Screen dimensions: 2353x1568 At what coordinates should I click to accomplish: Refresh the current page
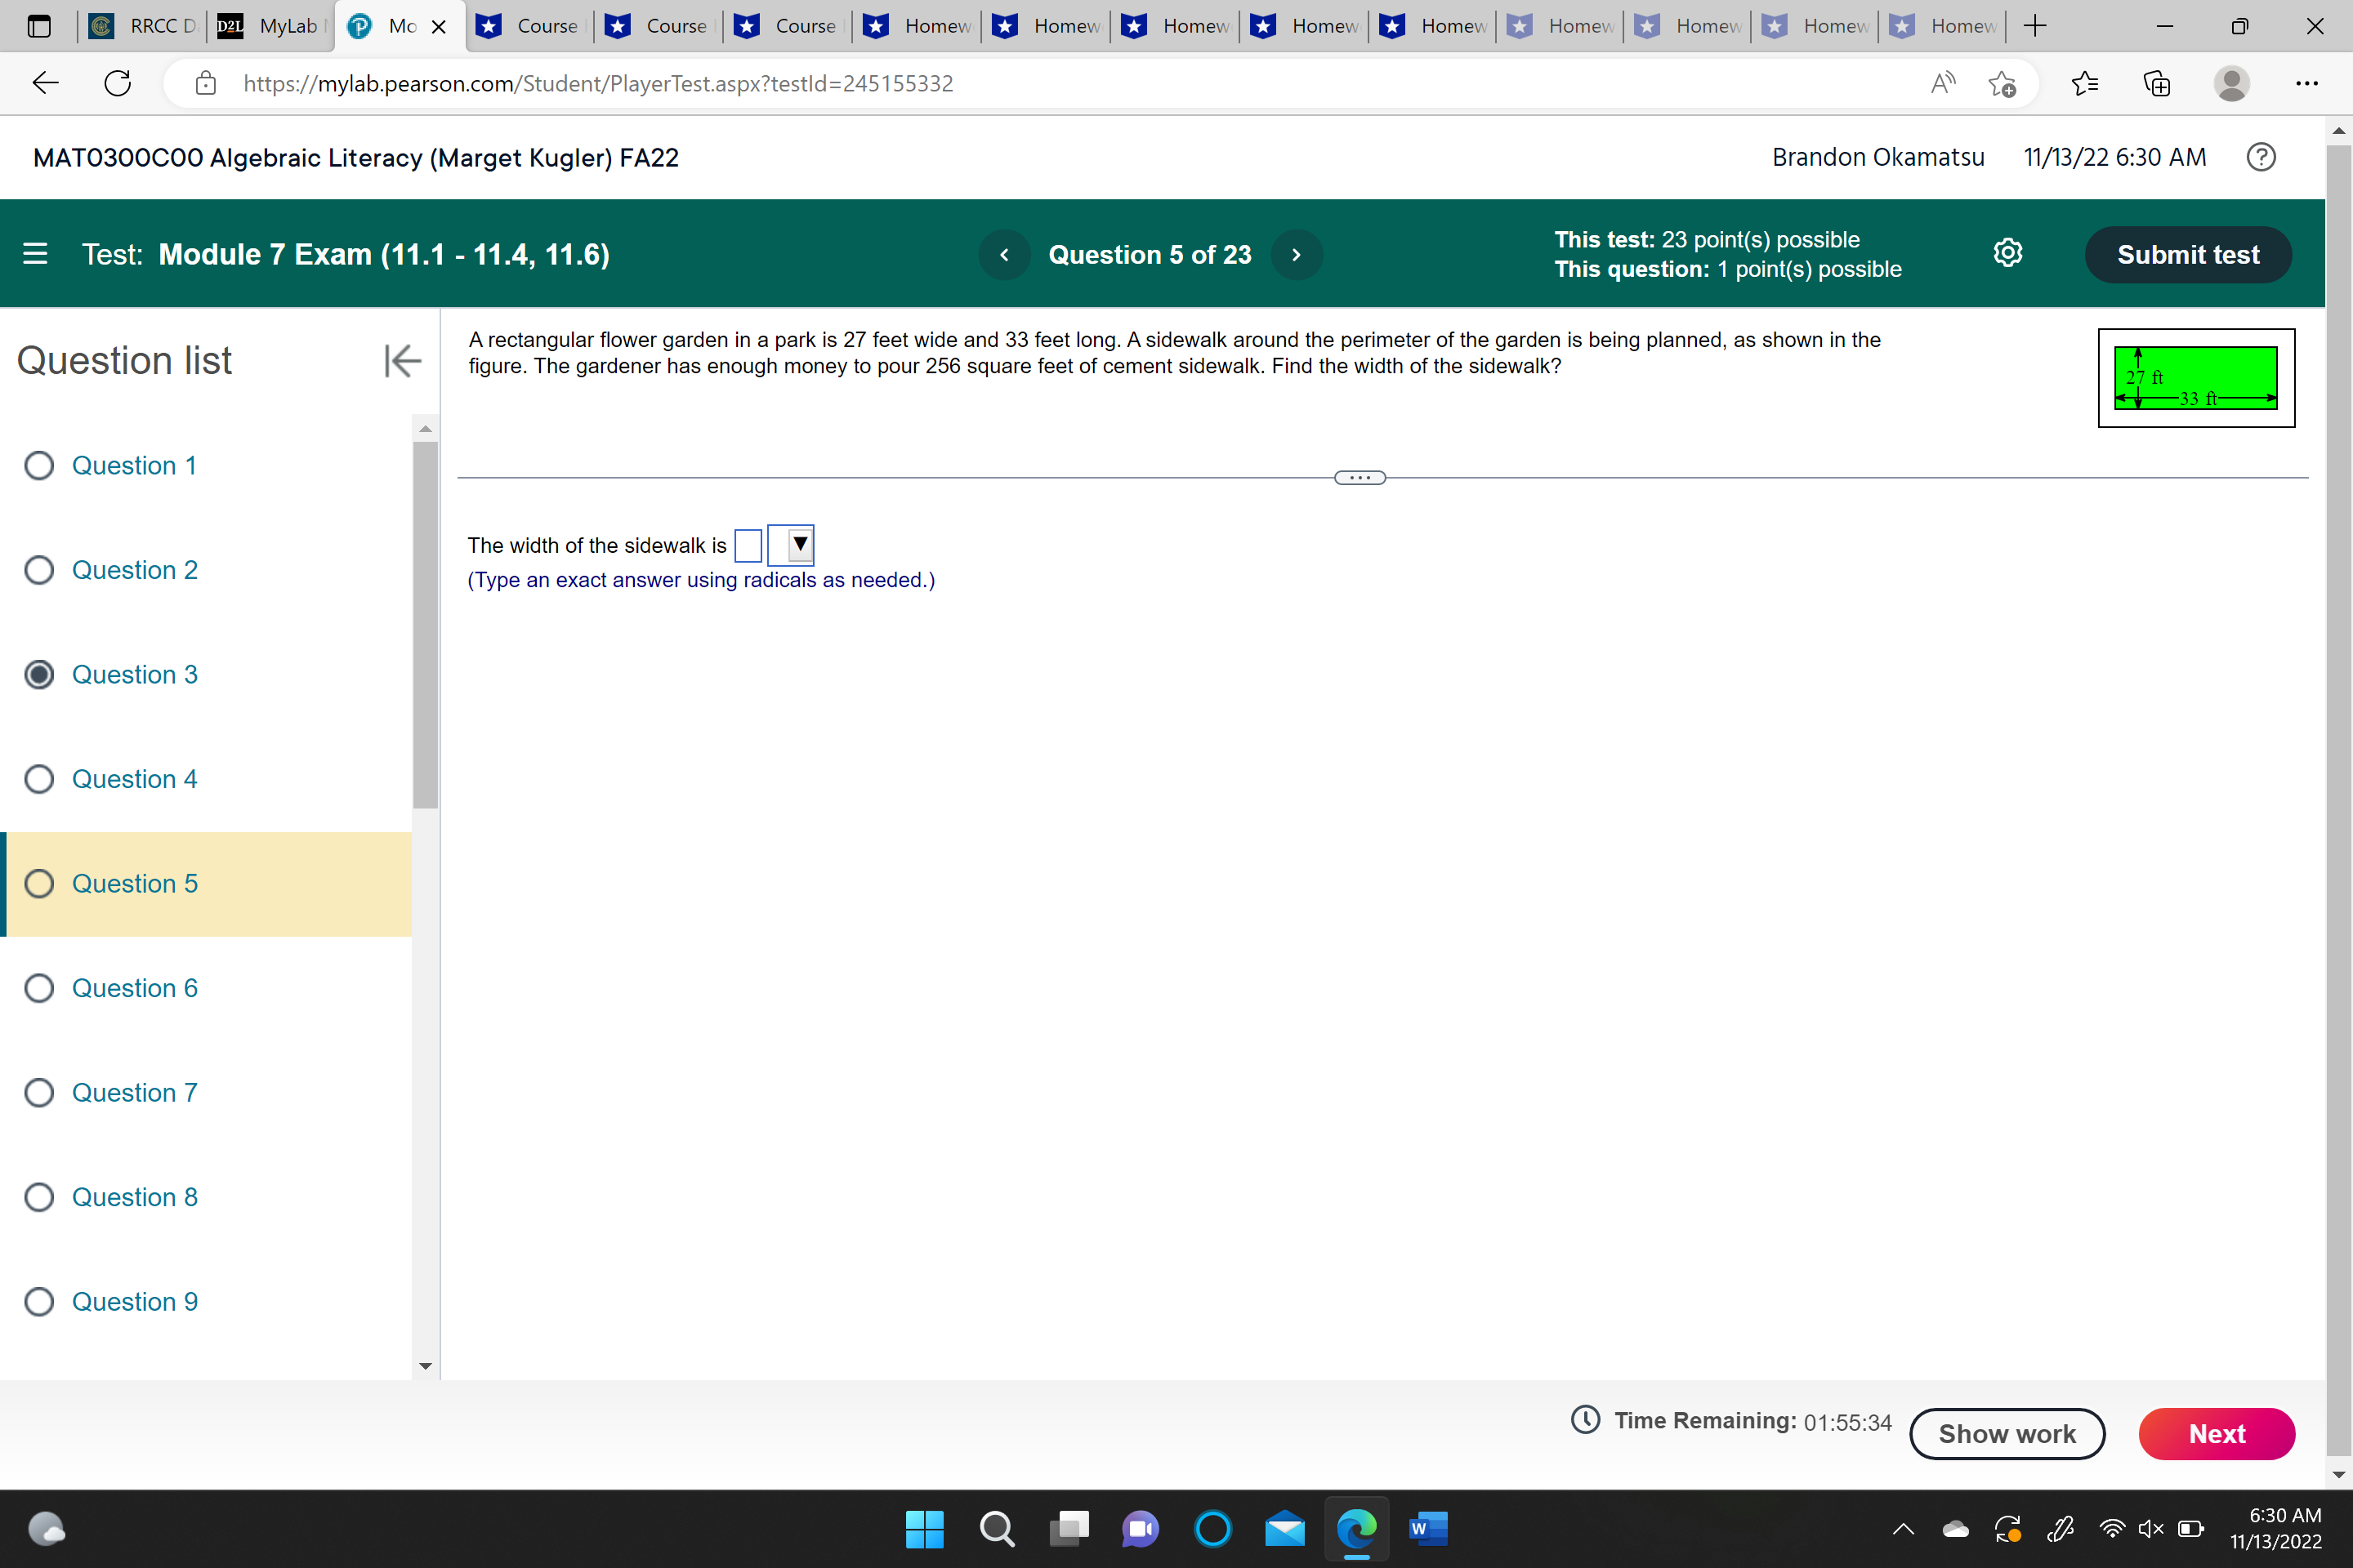[x=116, y=83]
